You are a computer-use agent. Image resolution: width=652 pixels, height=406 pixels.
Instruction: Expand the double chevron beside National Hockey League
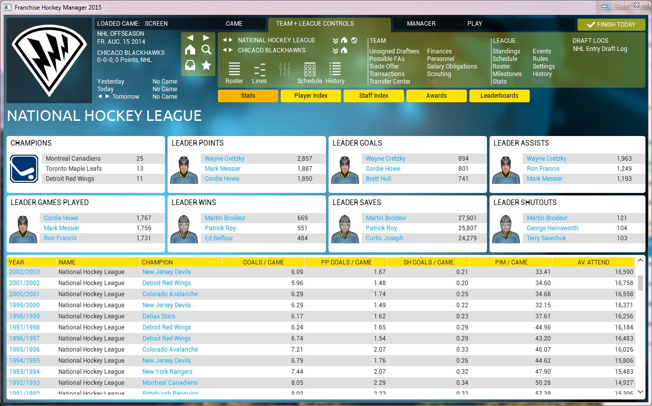336,40
